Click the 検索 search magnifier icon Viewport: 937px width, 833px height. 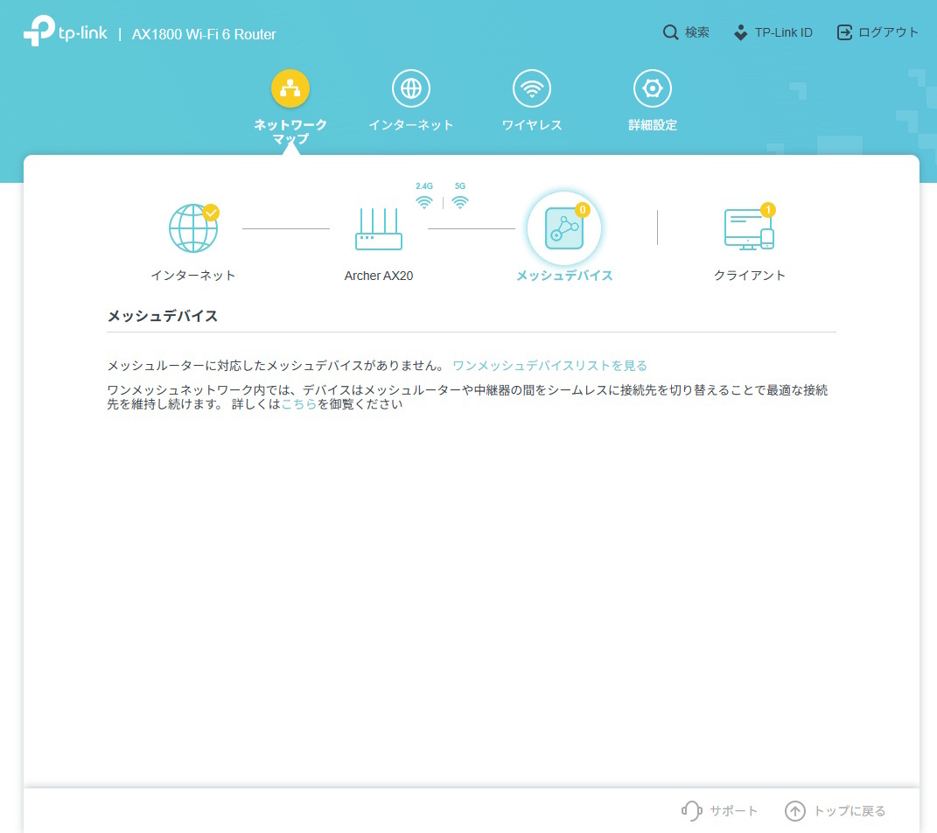point(672,31)
